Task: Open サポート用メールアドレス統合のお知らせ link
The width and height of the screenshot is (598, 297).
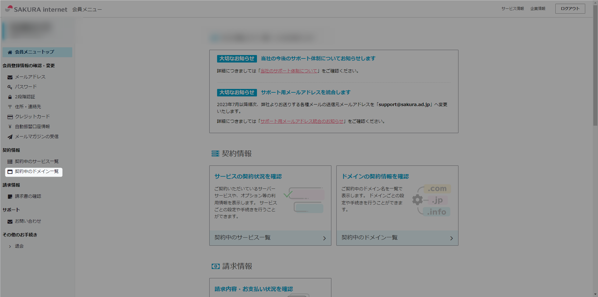Action: tap(302, 121)
